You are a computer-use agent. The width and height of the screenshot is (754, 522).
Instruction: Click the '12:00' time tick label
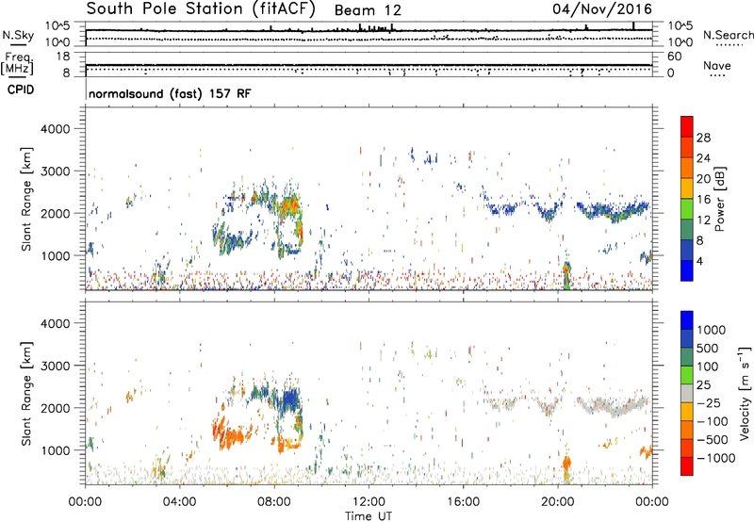pos(369,502)
